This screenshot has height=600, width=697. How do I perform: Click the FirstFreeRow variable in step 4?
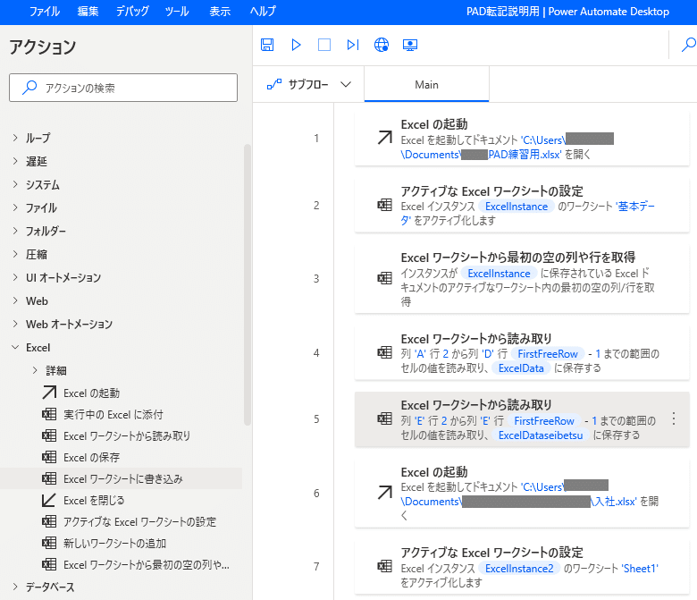click(548, 354)
